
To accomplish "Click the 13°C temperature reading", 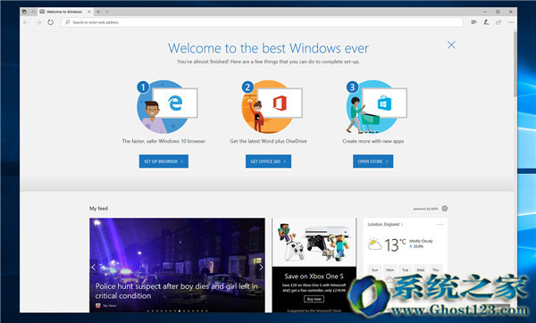I will tap(395, 244).
